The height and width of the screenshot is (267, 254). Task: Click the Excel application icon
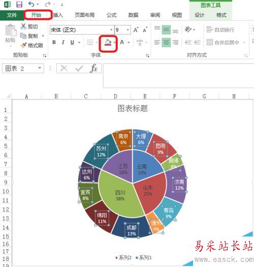[7, 4]
